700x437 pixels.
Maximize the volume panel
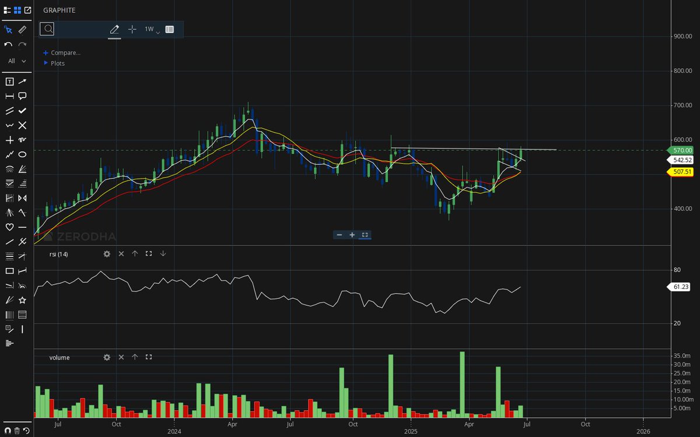tap(149, 357)
